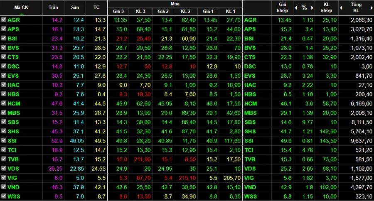The width and height of the screenshot is (374, 201).
Task: Open the SHS ticker in right-side column
Action: tap(250, 131)
